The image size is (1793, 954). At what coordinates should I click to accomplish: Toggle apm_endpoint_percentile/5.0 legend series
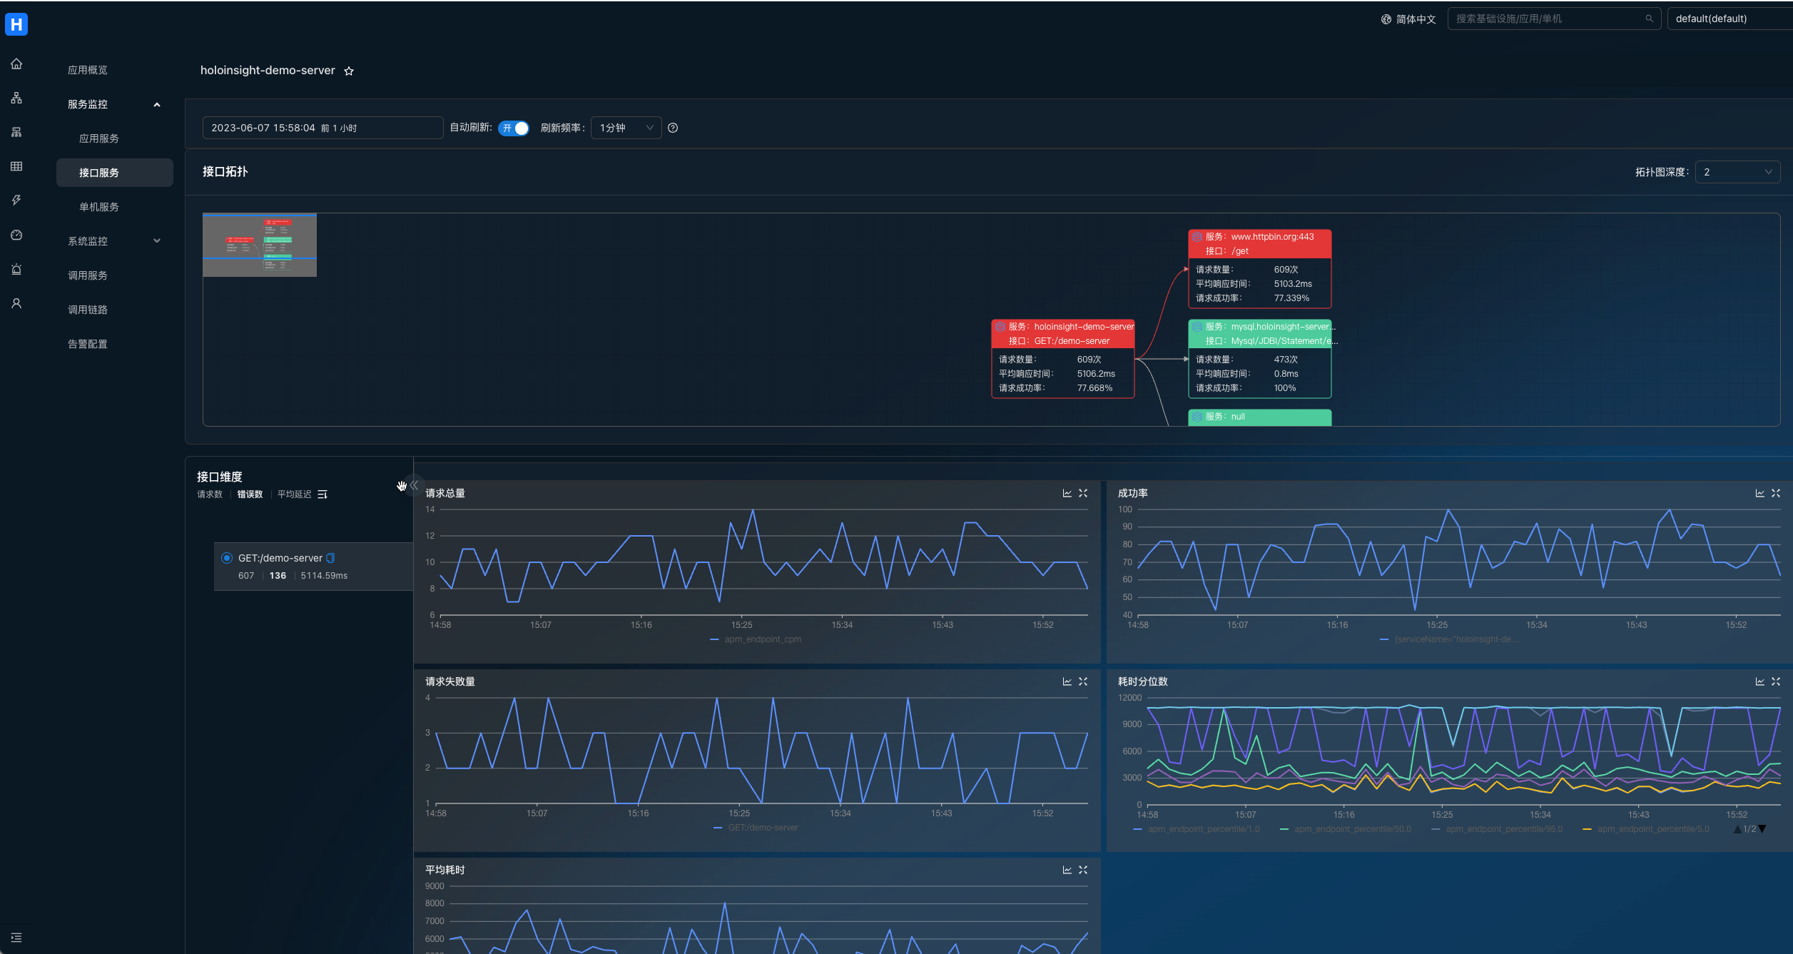point(1646,829)
